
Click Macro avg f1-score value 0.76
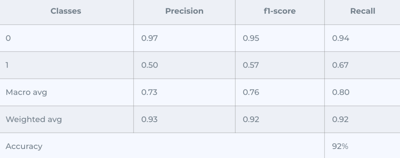(251, 92)
